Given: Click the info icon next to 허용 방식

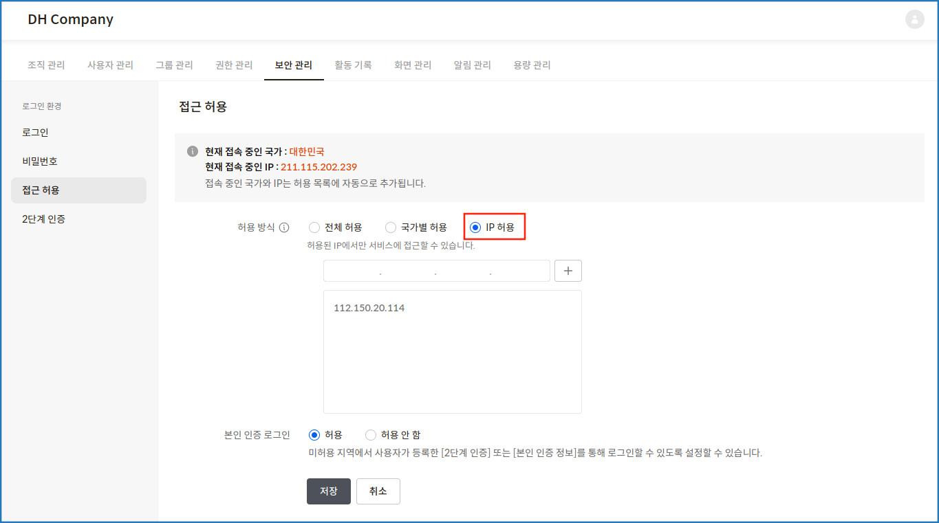Looking at the screenshot, I should click(x=284, y=227).
